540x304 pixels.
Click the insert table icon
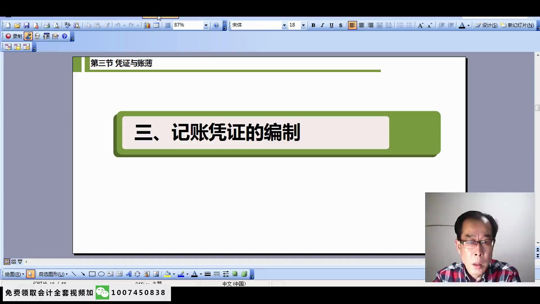pyautogui.click(x=156, y=25)
